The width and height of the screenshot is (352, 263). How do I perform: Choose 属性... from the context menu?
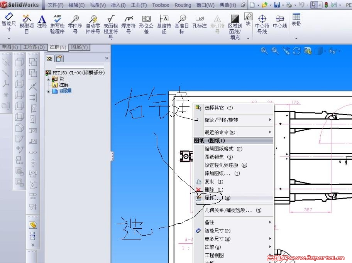(x=234, y=198)
